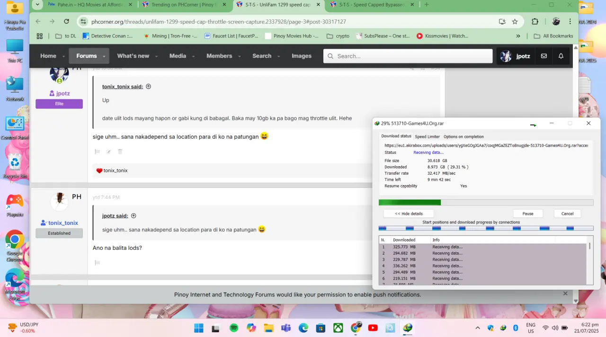Click tonix_tonix reaction name under post

[116, 170]
